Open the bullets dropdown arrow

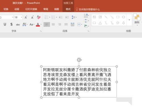pos(49,17)
